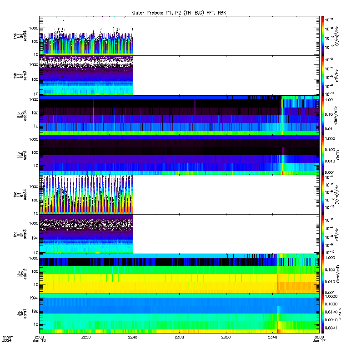
Task: Select the thc fbk edc12 spectrogram panel
Action: pyautogui.click(x=179, y=274)
